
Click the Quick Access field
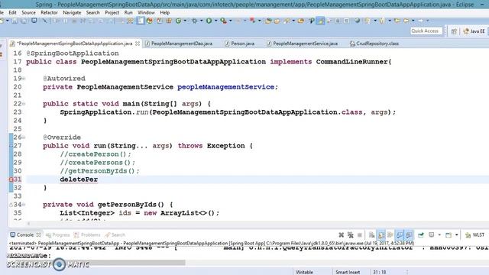pyautogui.click(x=426, y=31)
